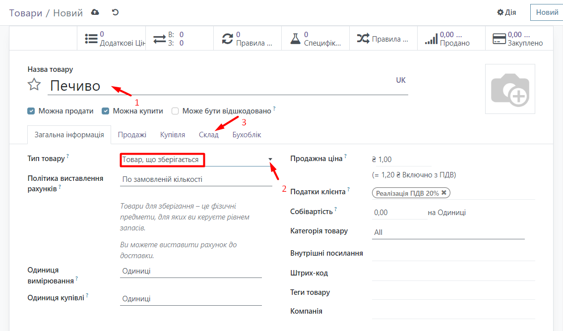
Task: Switch to the 'Бухоблік' tab
Action: pyautogui.click(x=247, y=135)
